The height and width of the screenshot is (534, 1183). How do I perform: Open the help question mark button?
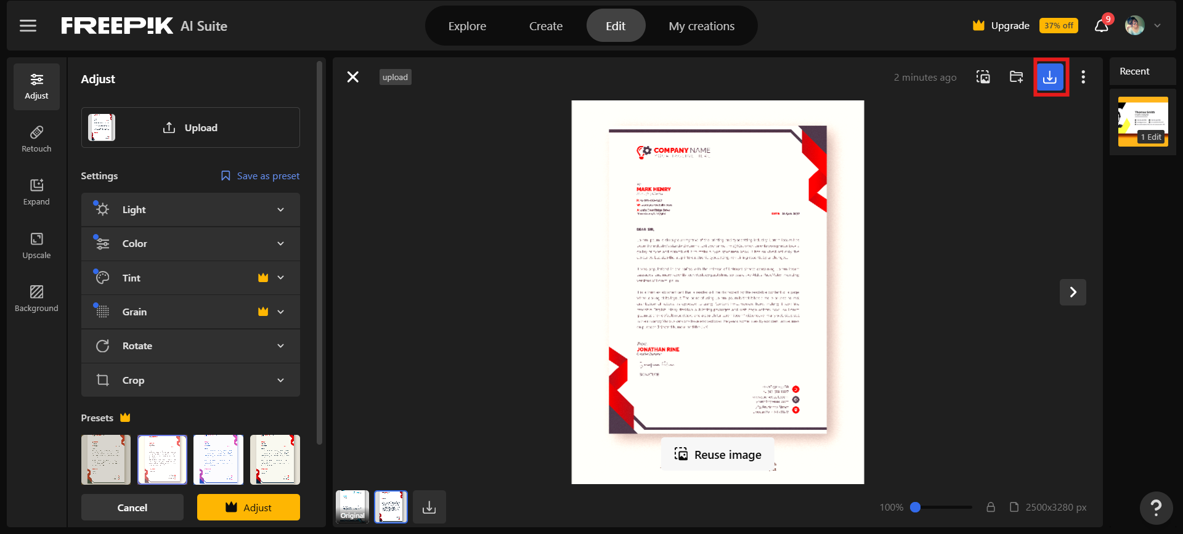pyautogui.click(x=1156, y=508)
